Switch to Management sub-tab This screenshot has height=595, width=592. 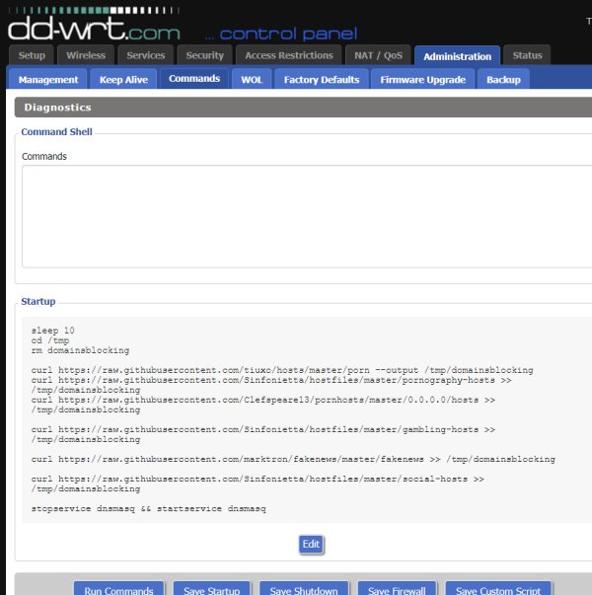pos(48,79)
